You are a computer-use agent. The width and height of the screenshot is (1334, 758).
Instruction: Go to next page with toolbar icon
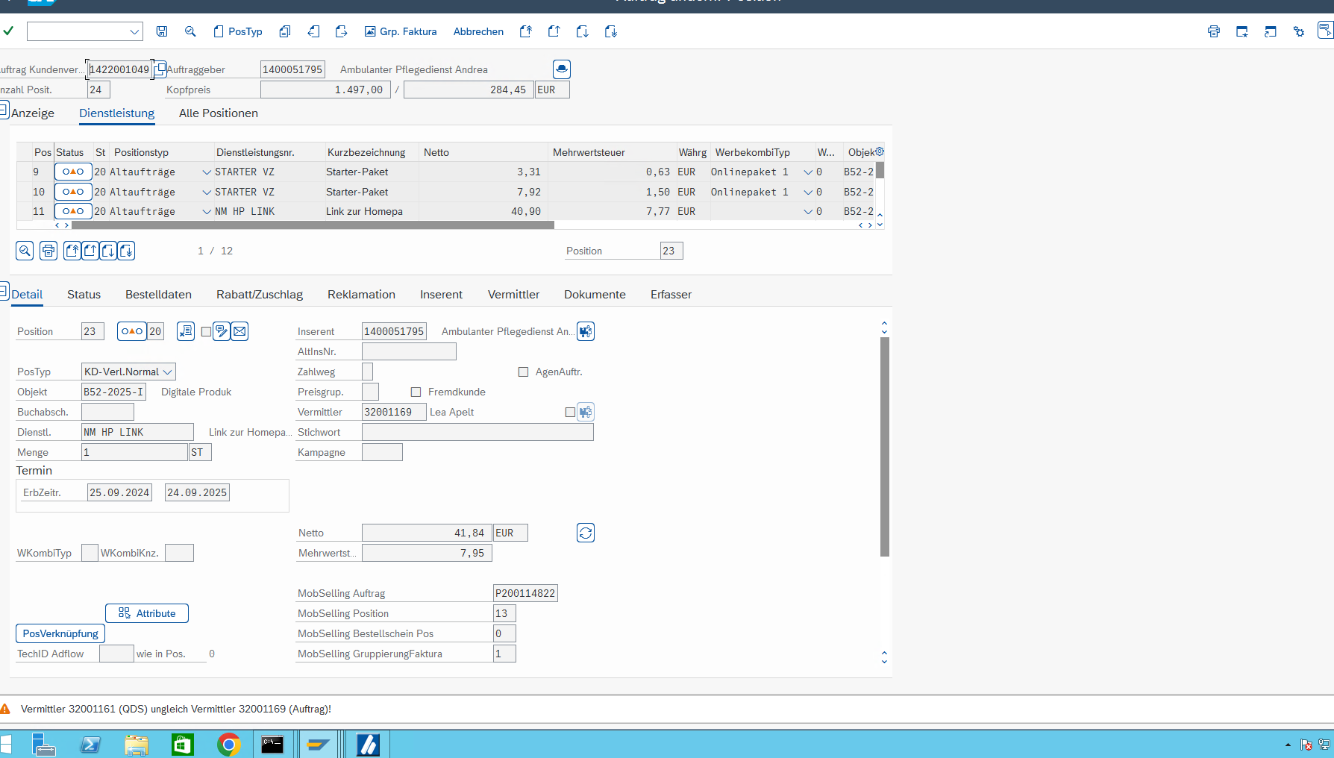pyautogui.click(x=583, y=31)
